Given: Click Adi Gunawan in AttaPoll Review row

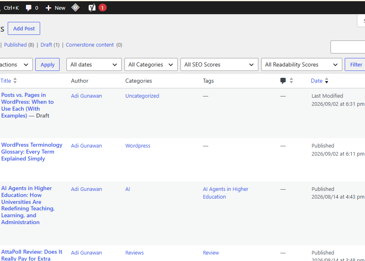Looking at the screenshot, I should 86,252.
